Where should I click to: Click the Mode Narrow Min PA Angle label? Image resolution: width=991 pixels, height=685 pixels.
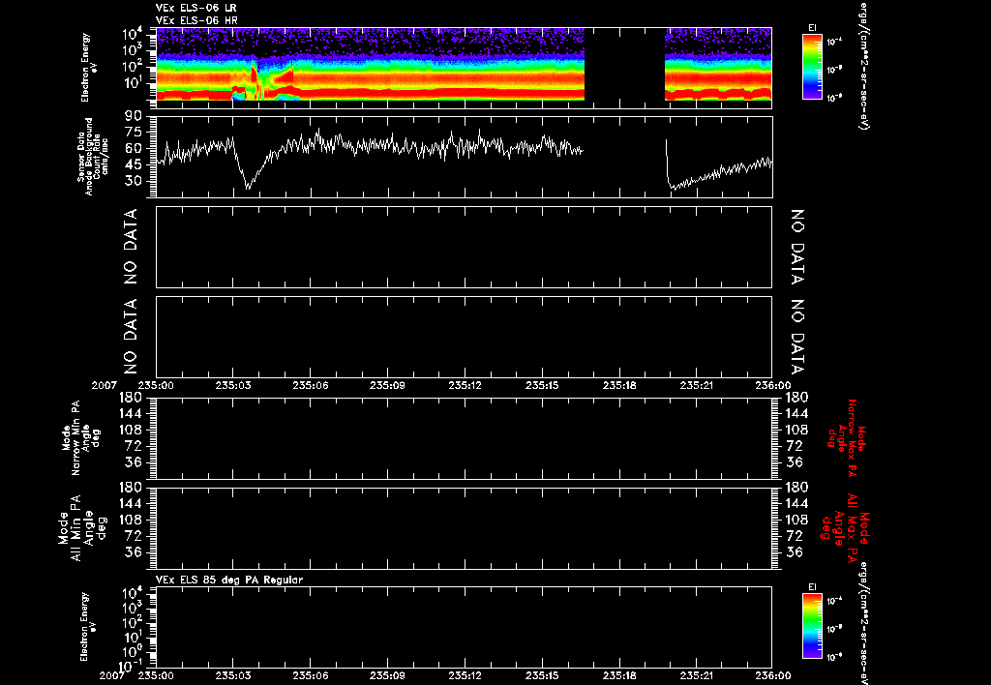[81, 437]
